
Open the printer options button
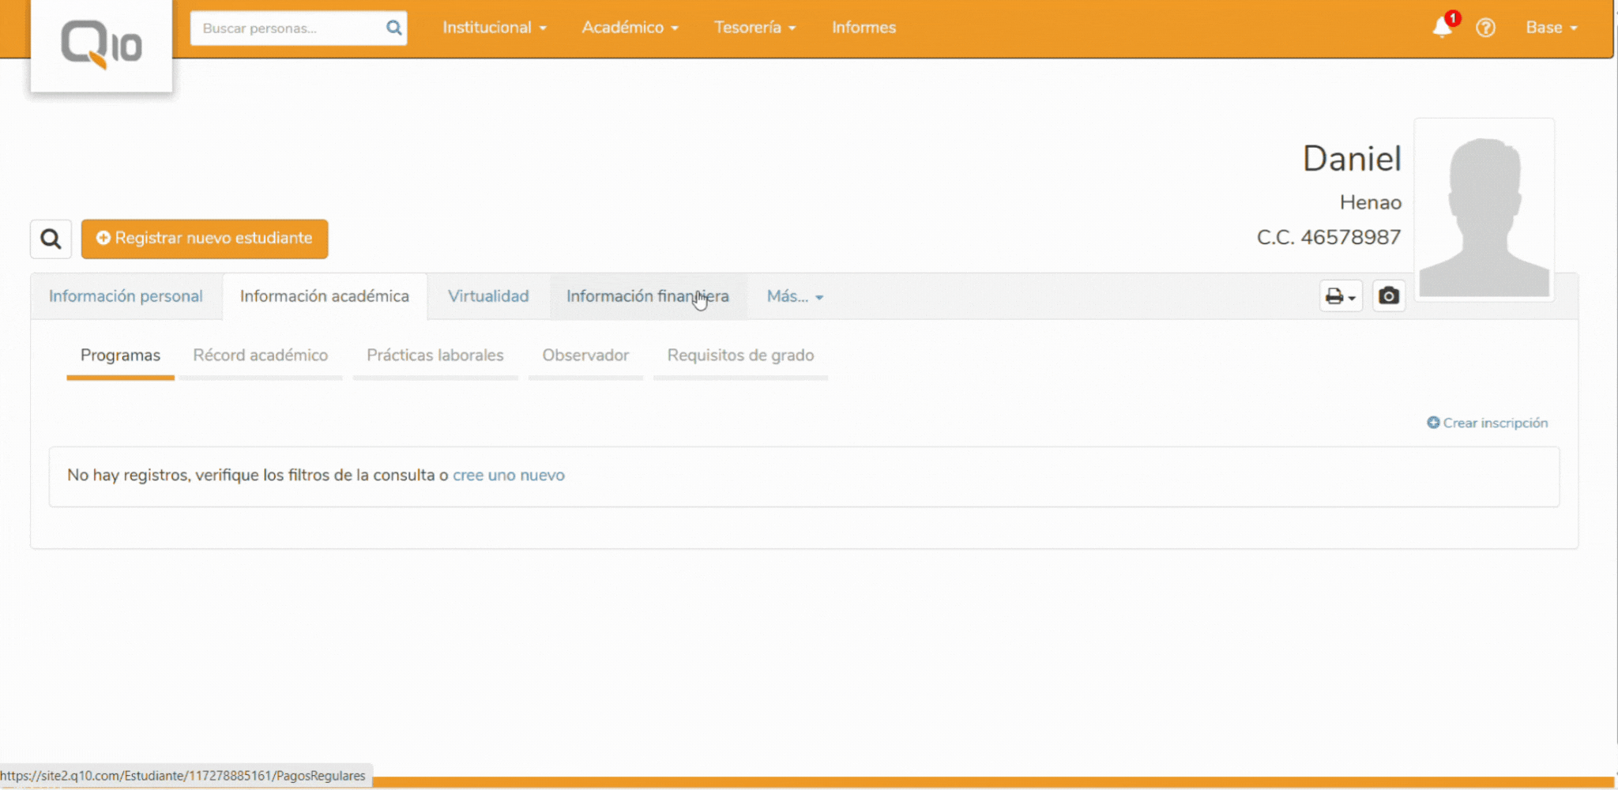[x=1341, y=296]
